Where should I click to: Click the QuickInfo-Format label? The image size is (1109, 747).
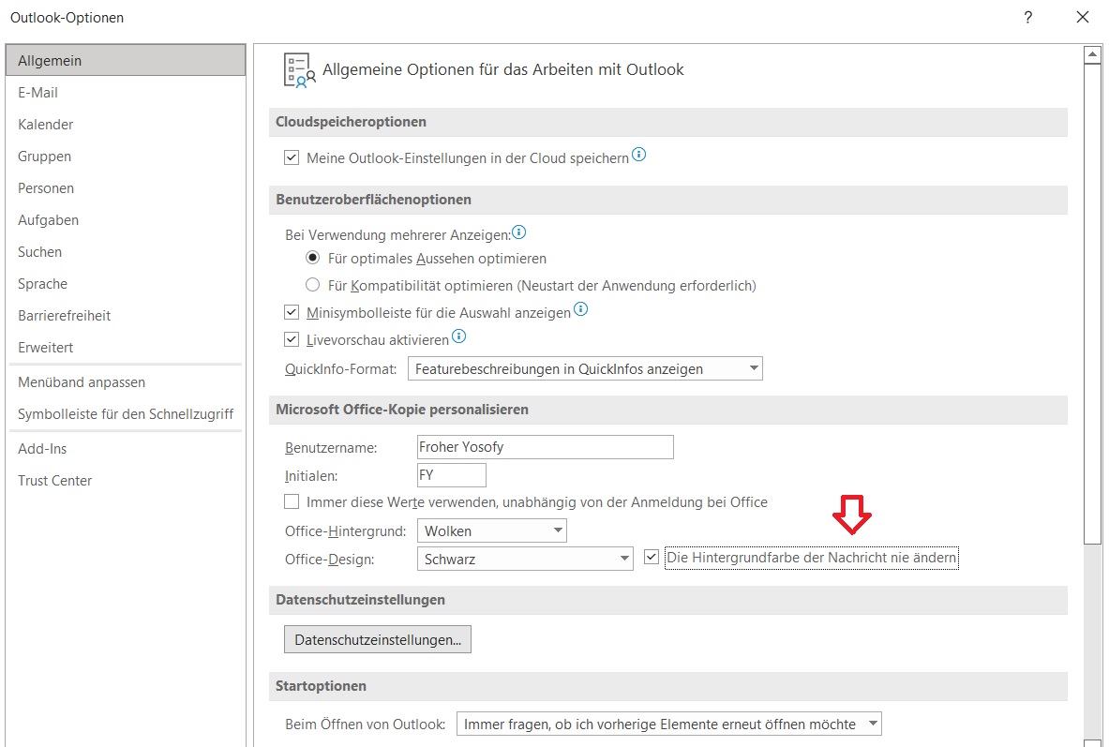[x=341, y=369]
